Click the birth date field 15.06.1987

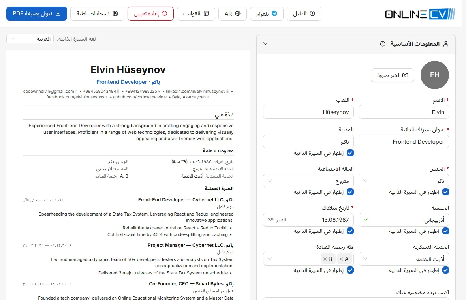tap(308, 220)
